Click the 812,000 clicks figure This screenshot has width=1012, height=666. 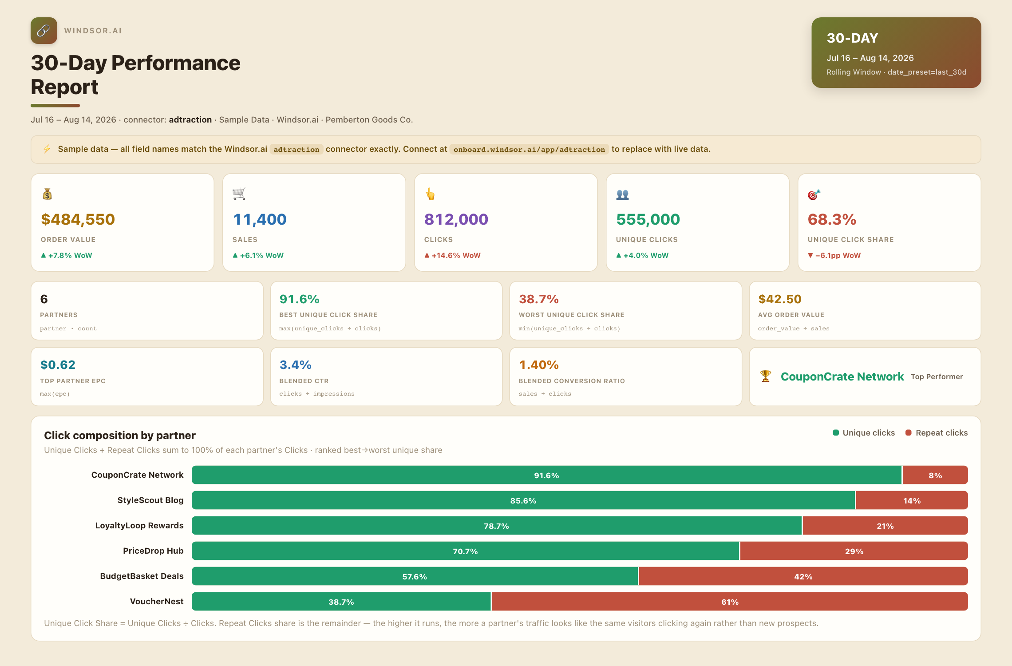click(x=456, y=219)
